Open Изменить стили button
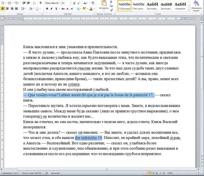This screenshot has height=176, width=204. pos(196,6)
